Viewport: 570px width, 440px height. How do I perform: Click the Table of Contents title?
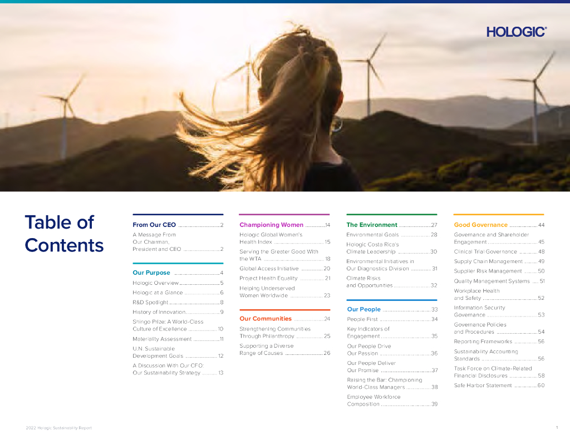pos(64,234)
